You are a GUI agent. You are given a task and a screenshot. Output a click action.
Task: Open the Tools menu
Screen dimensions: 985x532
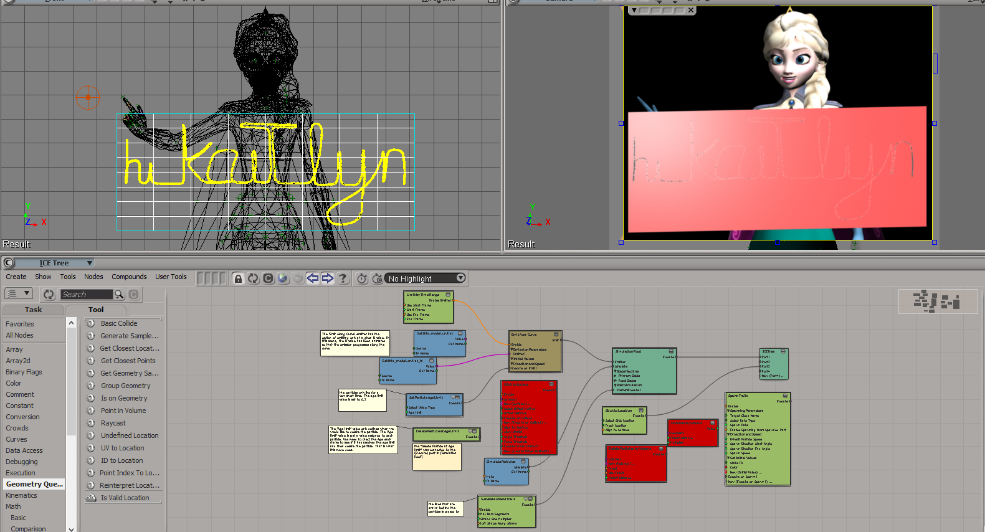(68, 277)
